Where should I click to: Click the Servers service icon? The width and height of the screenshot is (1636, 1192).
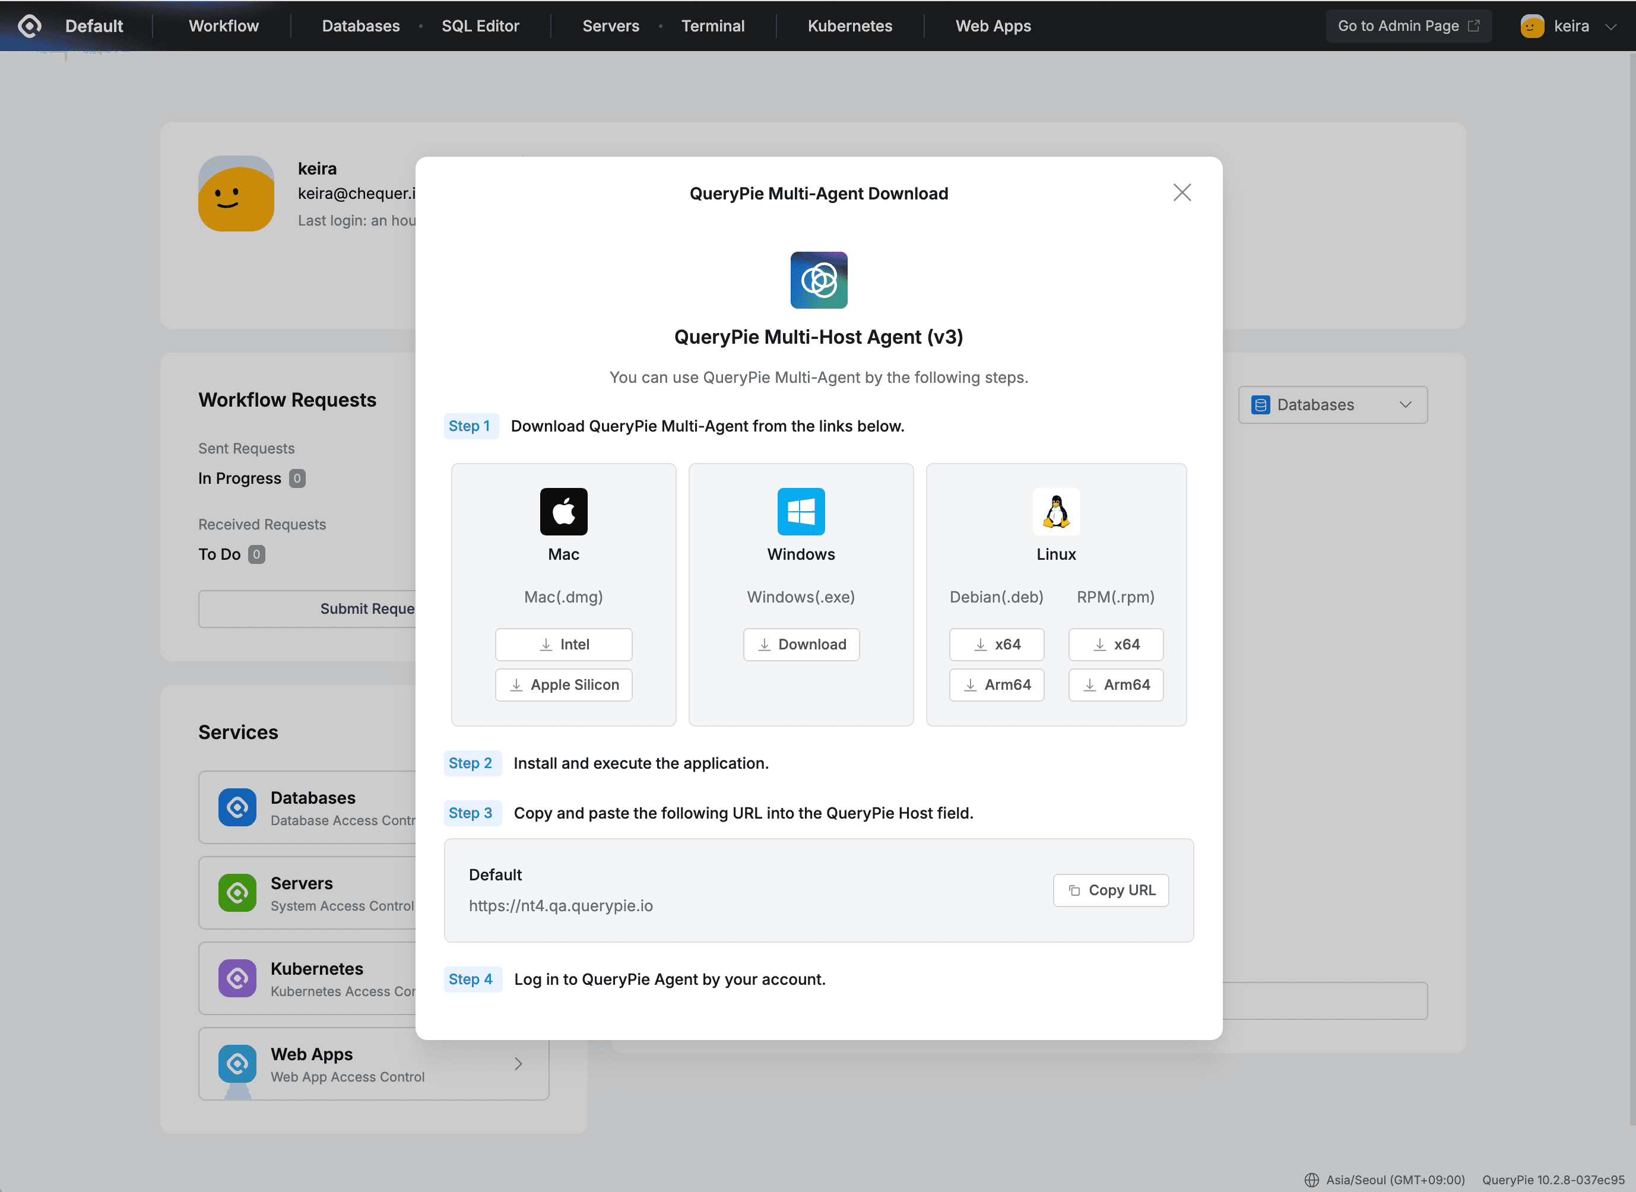tap(237, 893)
